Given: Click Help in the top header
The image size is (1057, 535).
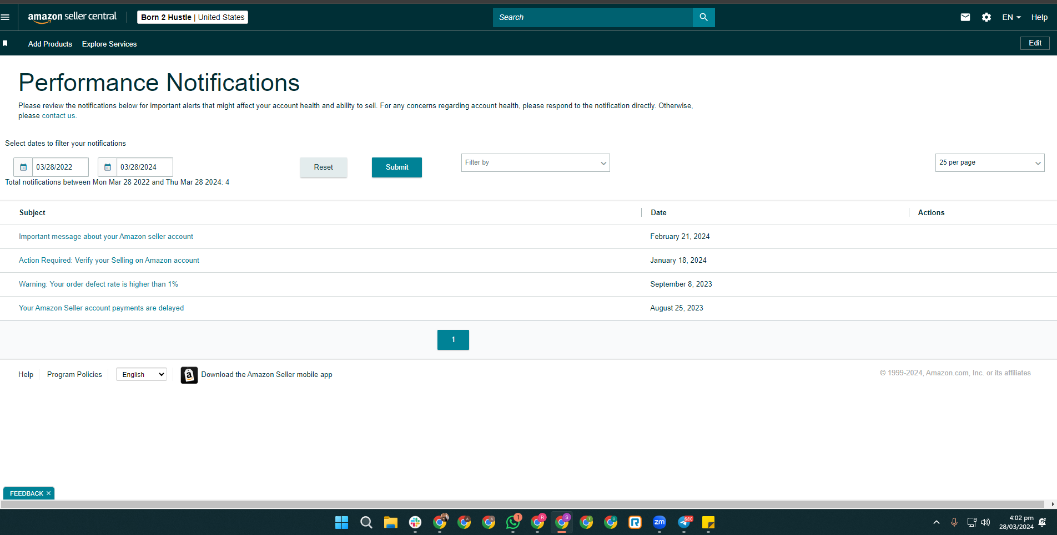Looking at the screenshot, I should click(x=1039, y=17).
